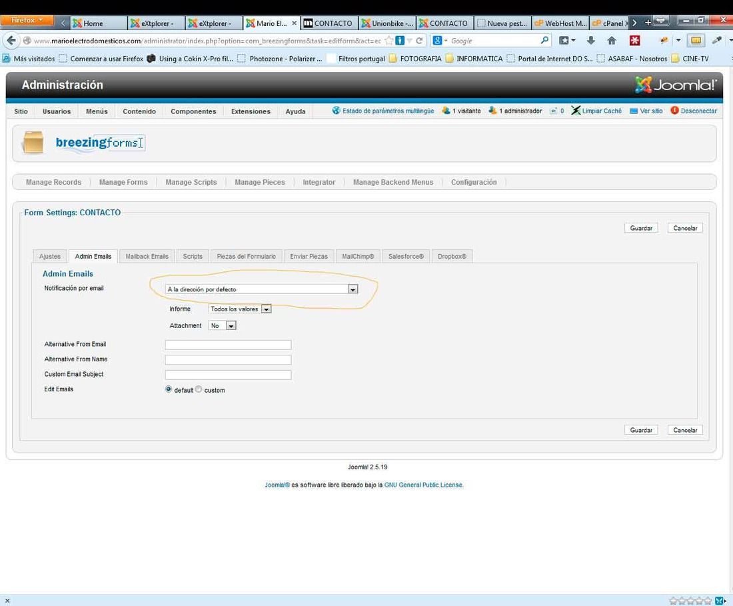Image resolution: width=733 pixels, height=606 pixels.
Task: Open the Attachment No dropdown
Action: (231, 325)
